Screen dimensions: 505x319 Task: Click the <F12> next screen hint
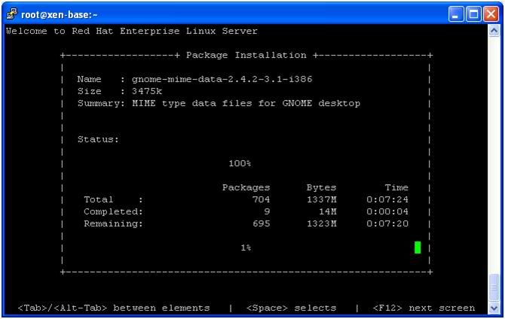[x=424, y=308]
